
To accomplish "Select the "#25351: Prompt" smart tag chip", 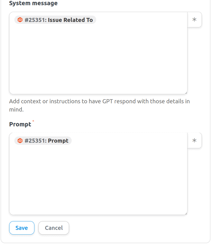I will pyautogui.click(x=43, y=141).
